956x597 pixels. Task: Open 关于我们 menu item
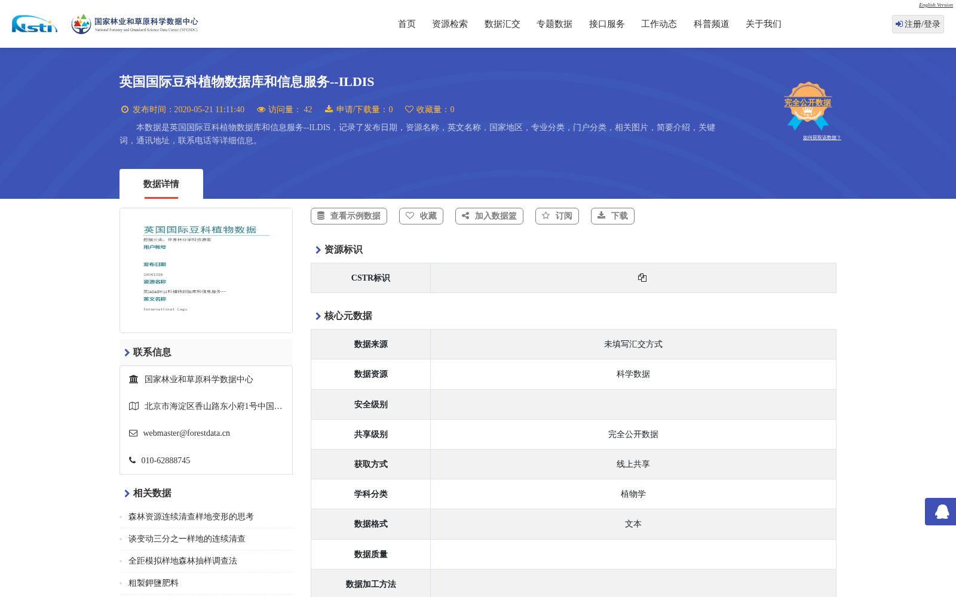pos(764,24)
